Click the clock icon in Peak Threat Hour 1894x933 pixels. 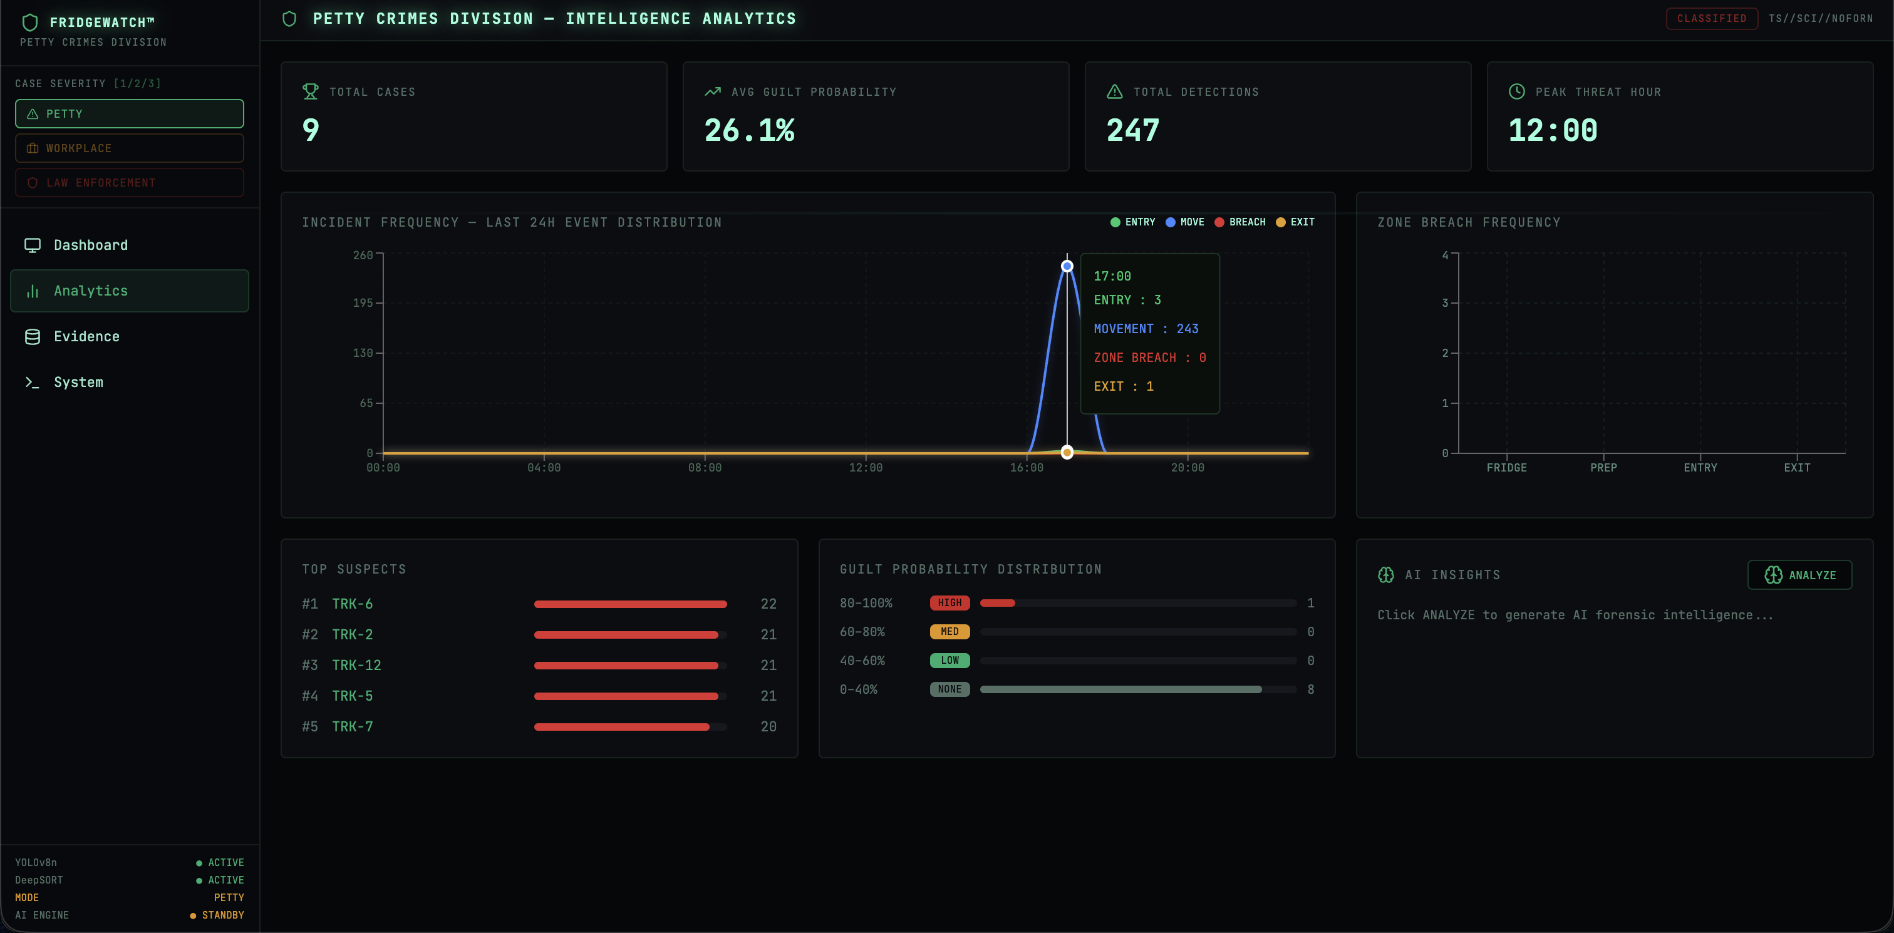(x=1516, y=91)
